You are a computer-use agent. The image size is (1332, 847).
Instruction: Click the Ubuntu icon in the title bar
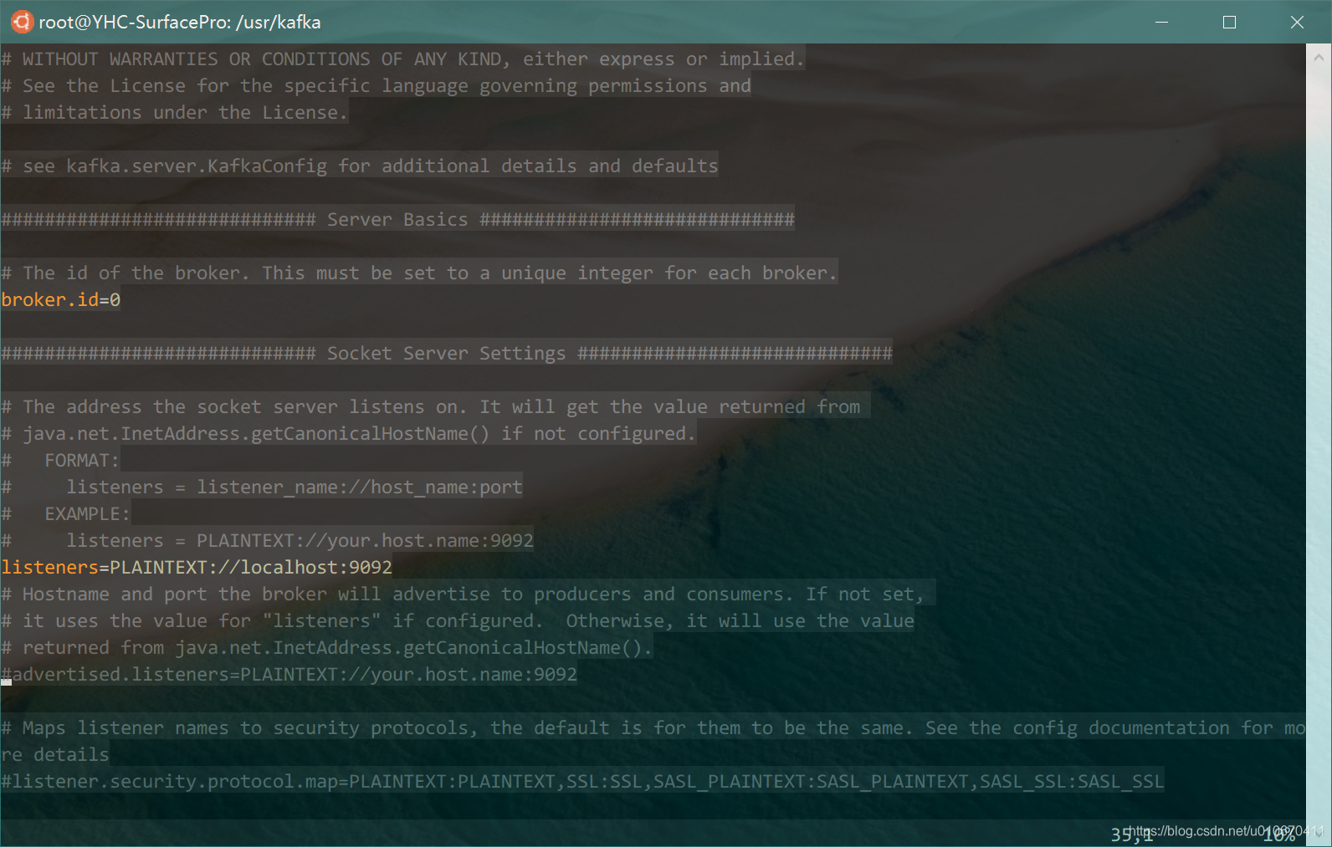click(23, 22)
